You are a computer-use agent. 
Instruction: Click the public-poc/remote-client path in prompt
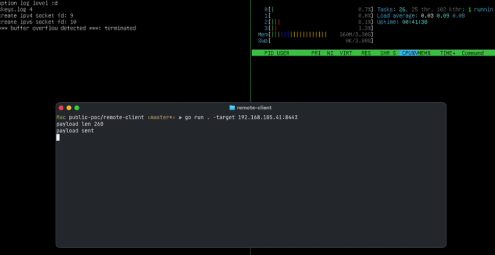click(106, 117)
